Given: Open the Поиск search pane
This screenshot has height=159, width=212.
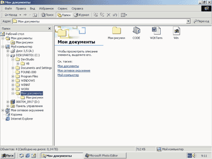Looking at the screenshot, I should pyautogui.click(x=47, y=15).
